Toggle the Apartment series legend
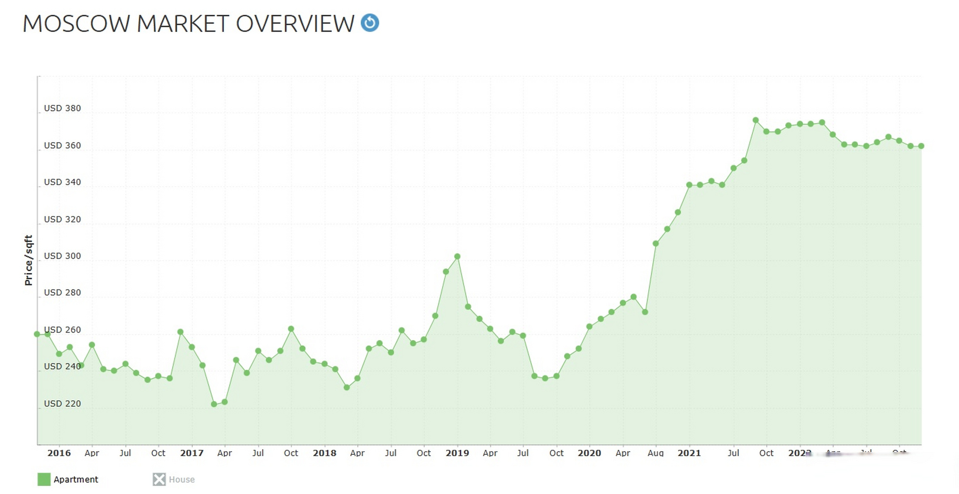This screenshot has height=494, width=959. click(x=68, y=479)
